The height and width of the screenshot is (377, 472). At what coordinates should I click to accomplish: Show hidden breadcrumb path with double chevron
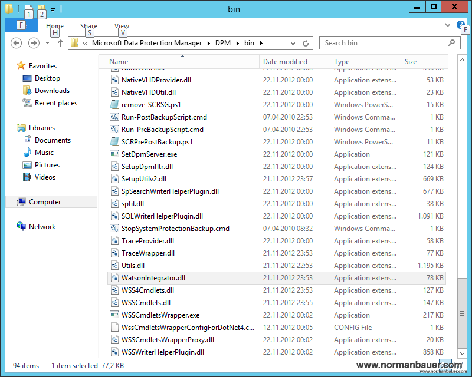tap(85, 43)
